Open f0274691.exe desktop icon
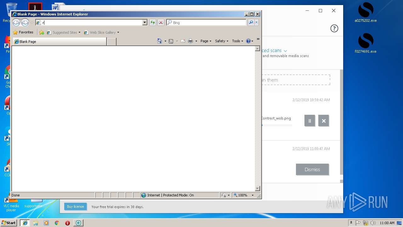 pos(366,43)
